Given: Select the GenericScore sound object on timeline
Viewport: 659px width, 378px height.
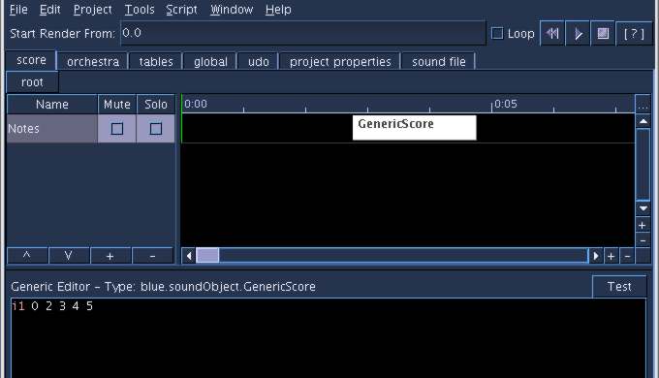Looking at the screenshot, I should click(415, 127).
